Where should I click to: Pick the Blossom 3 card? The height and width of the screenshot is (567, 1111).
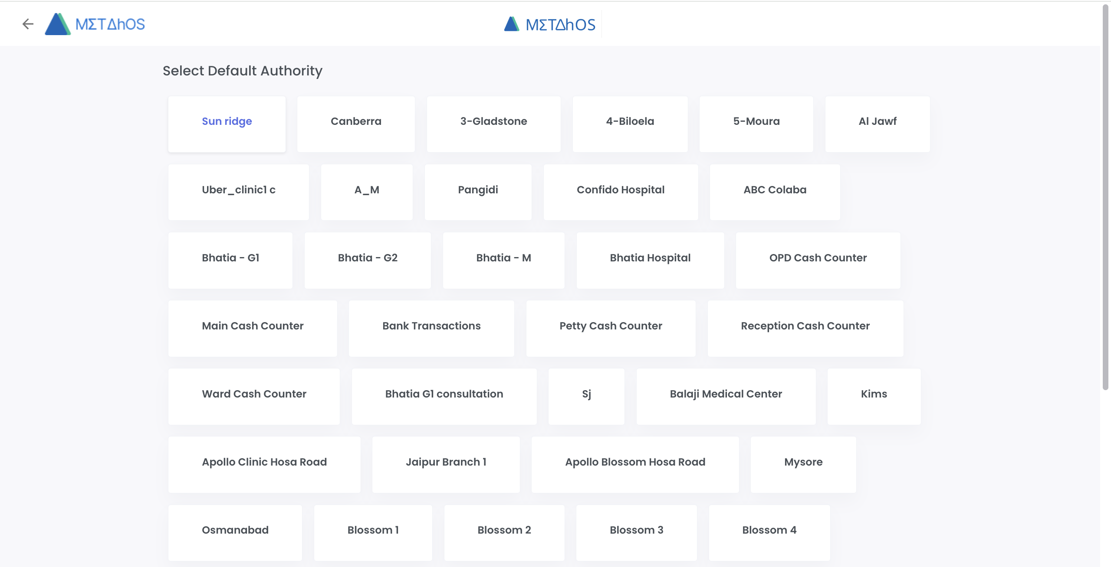(636, 532)
